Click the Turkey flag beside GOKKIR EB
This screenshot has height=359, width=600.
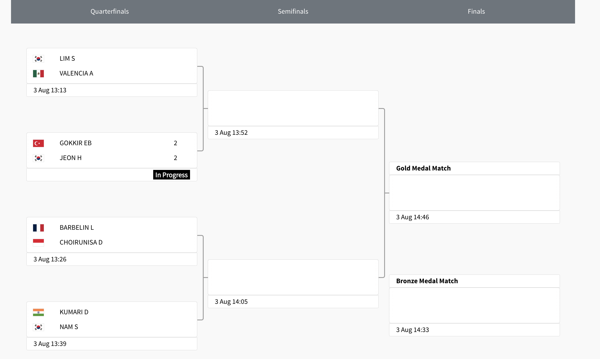click(38, 143)
